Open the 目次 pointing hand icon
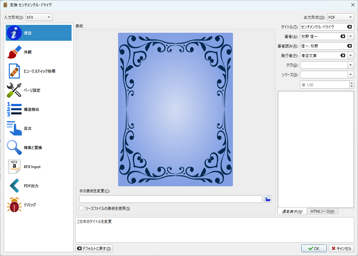This screenshot has height=256, width=358. coord(14,129)
